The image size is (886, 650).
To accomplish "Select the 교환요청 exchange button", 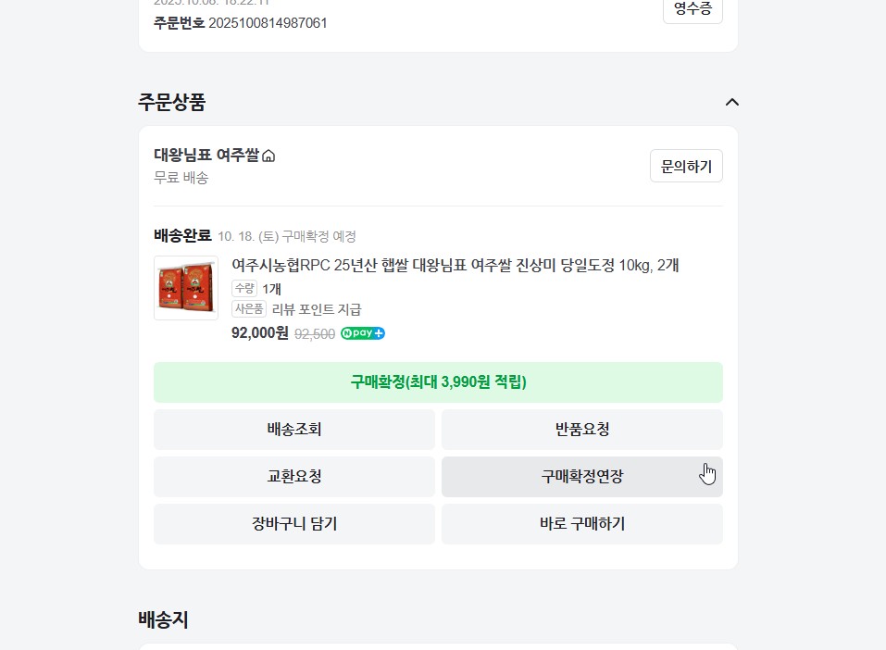I will pyautogui.click(x=294, y=477).
